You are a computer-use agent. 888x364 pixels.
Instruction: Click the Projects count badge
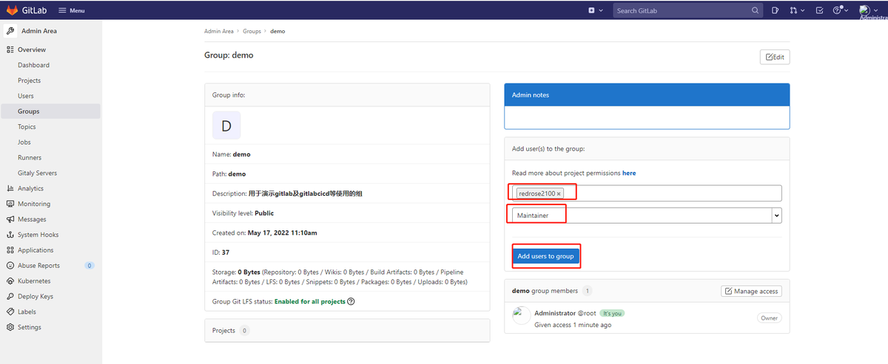click(244, 331)
